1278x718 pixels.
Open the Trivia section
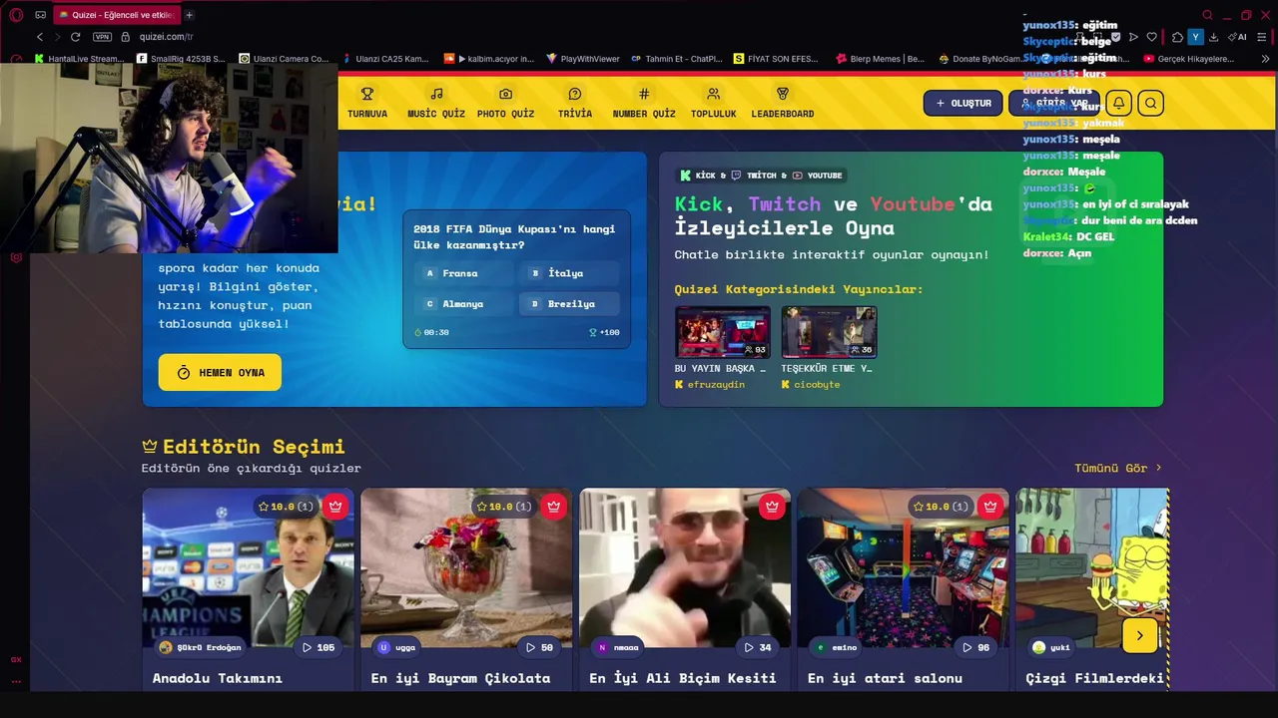574,103
